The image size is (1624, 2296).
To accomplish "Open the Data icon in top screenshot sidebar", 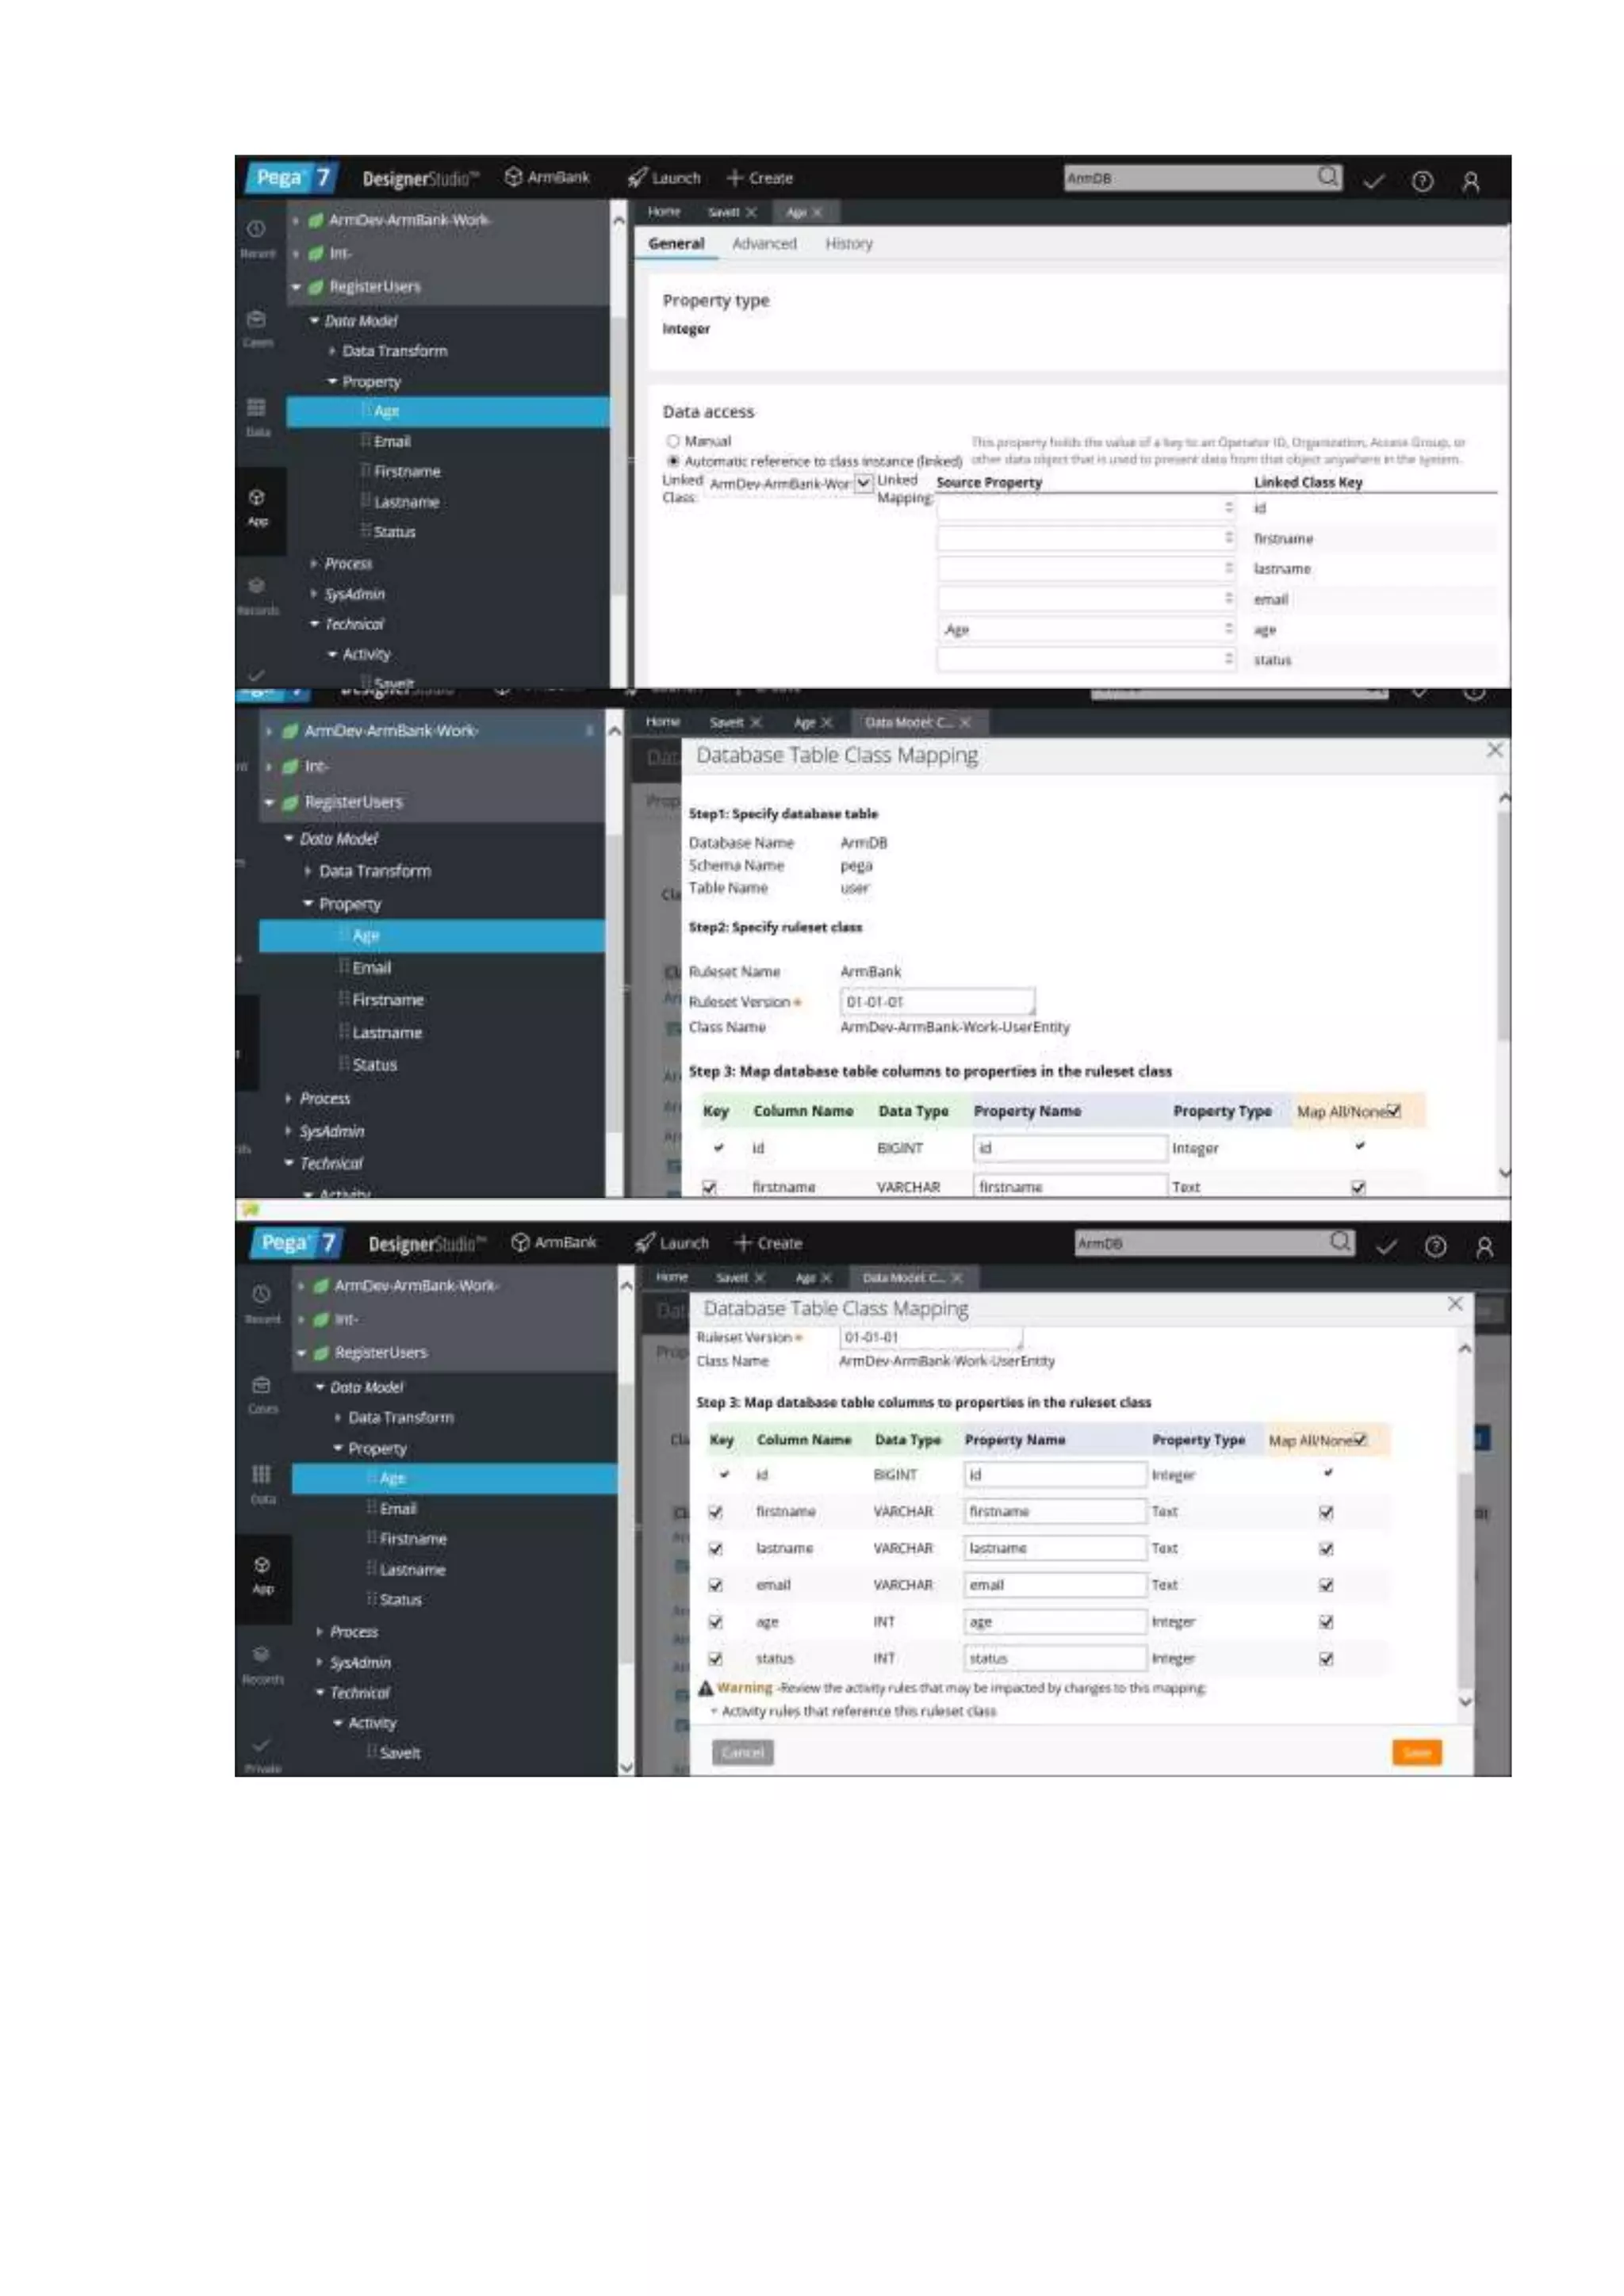I will [x=257, y=407].
